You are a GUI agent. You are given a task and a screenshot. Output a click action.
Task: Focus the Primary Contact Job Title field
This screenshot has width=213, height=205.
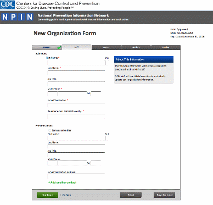(76, 155)
